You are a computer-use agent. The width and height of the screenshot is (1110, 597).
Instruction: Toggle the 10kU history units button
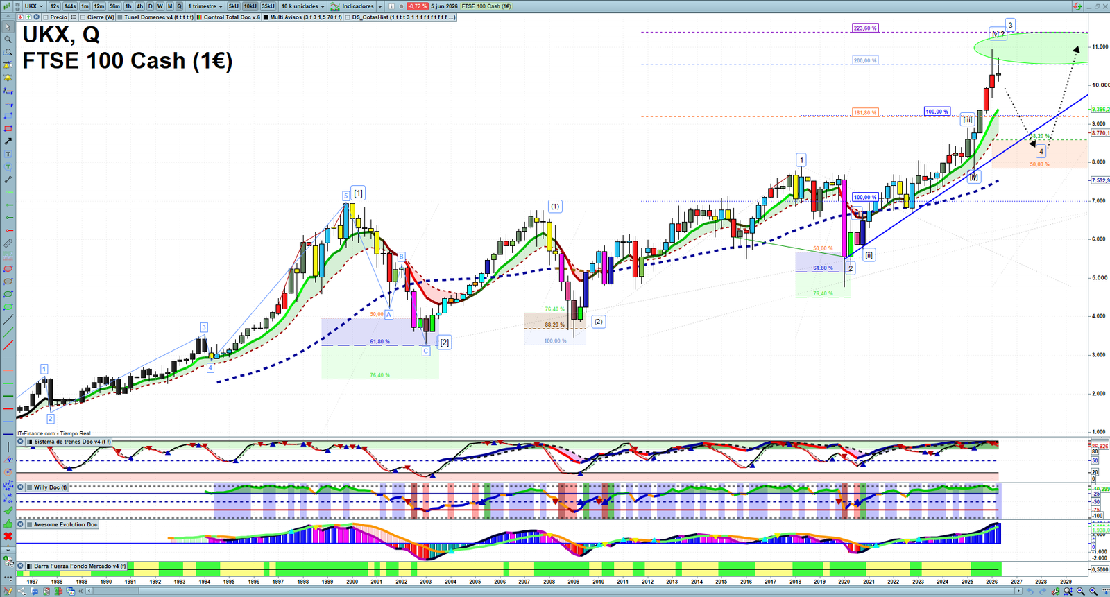pos(250,6)
